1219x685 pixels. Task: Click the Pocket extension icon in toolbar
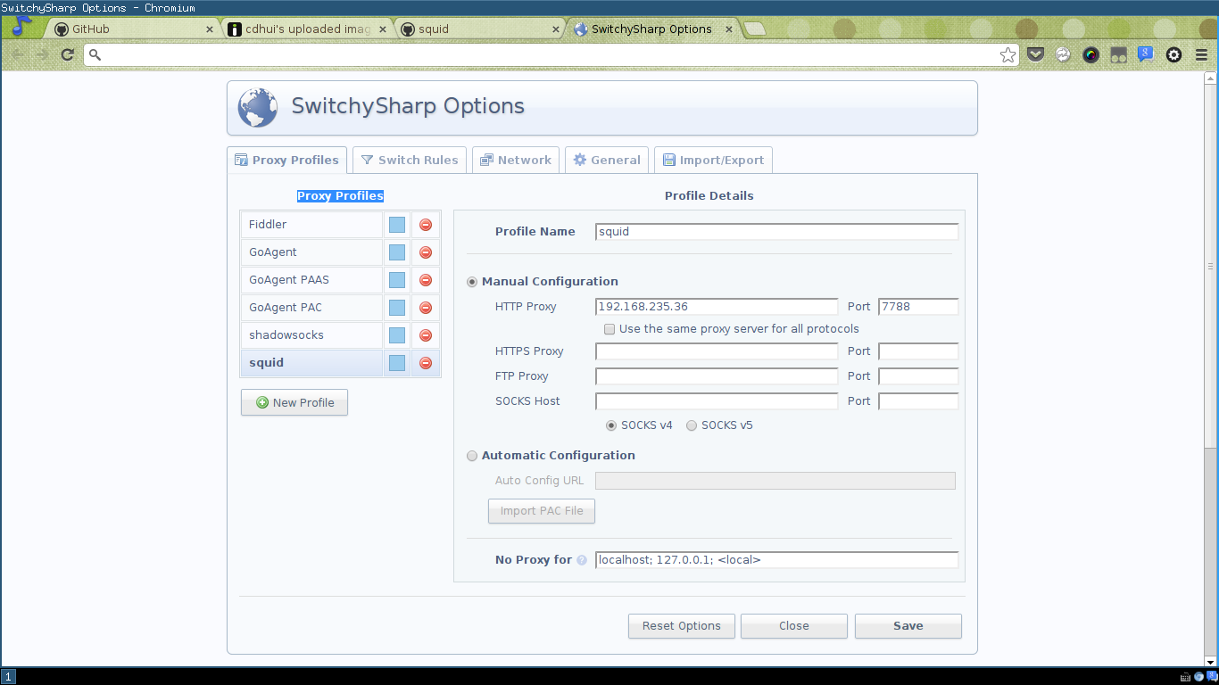(x=1035, y=55)
